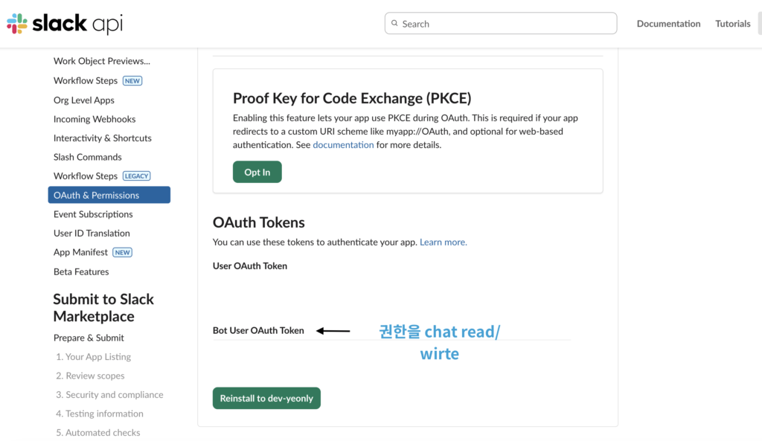Click the LEGACY badge beside Workflow Steps
Screen dimensions: 762x441
point(137,176)
